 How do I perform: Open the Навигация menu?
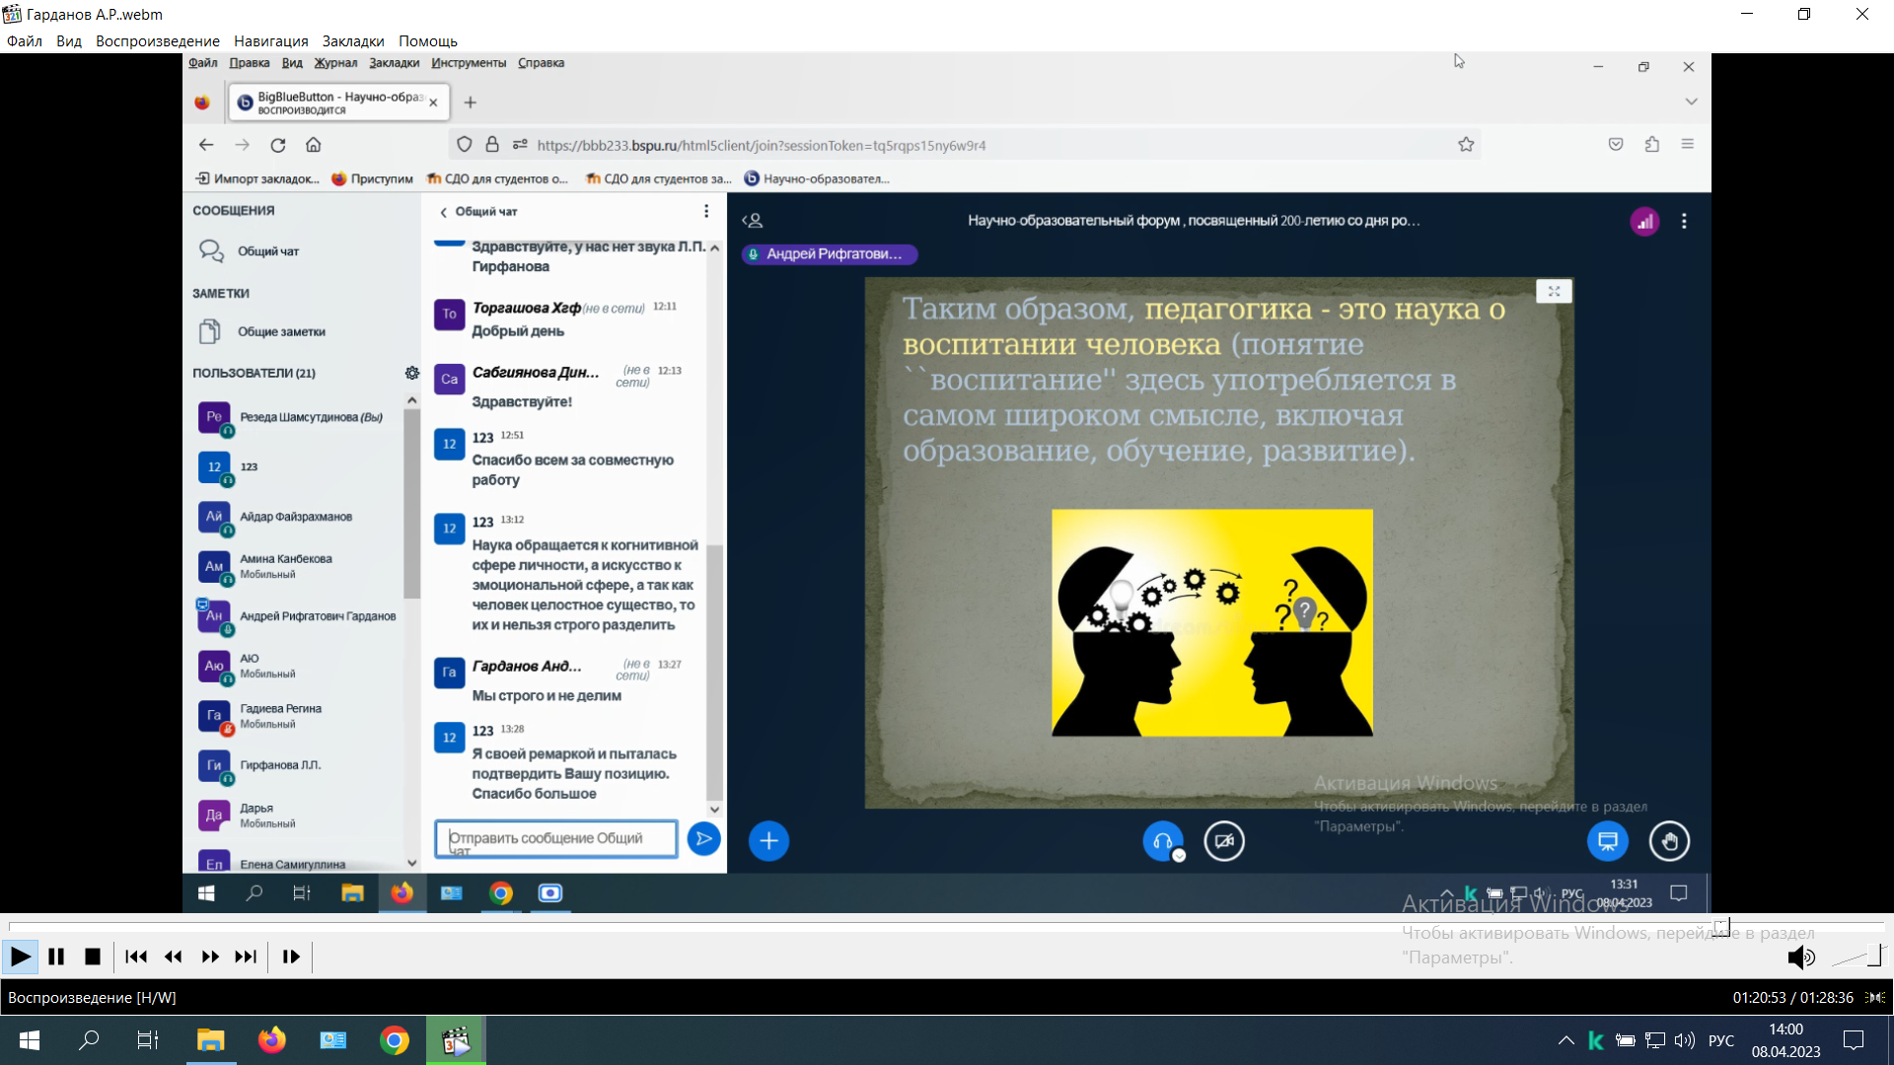(270, 40)
